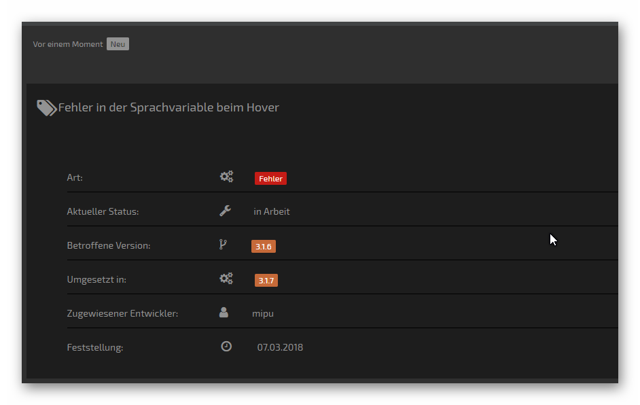Click the gears icon in the Art row

click(x=226, y=177)
